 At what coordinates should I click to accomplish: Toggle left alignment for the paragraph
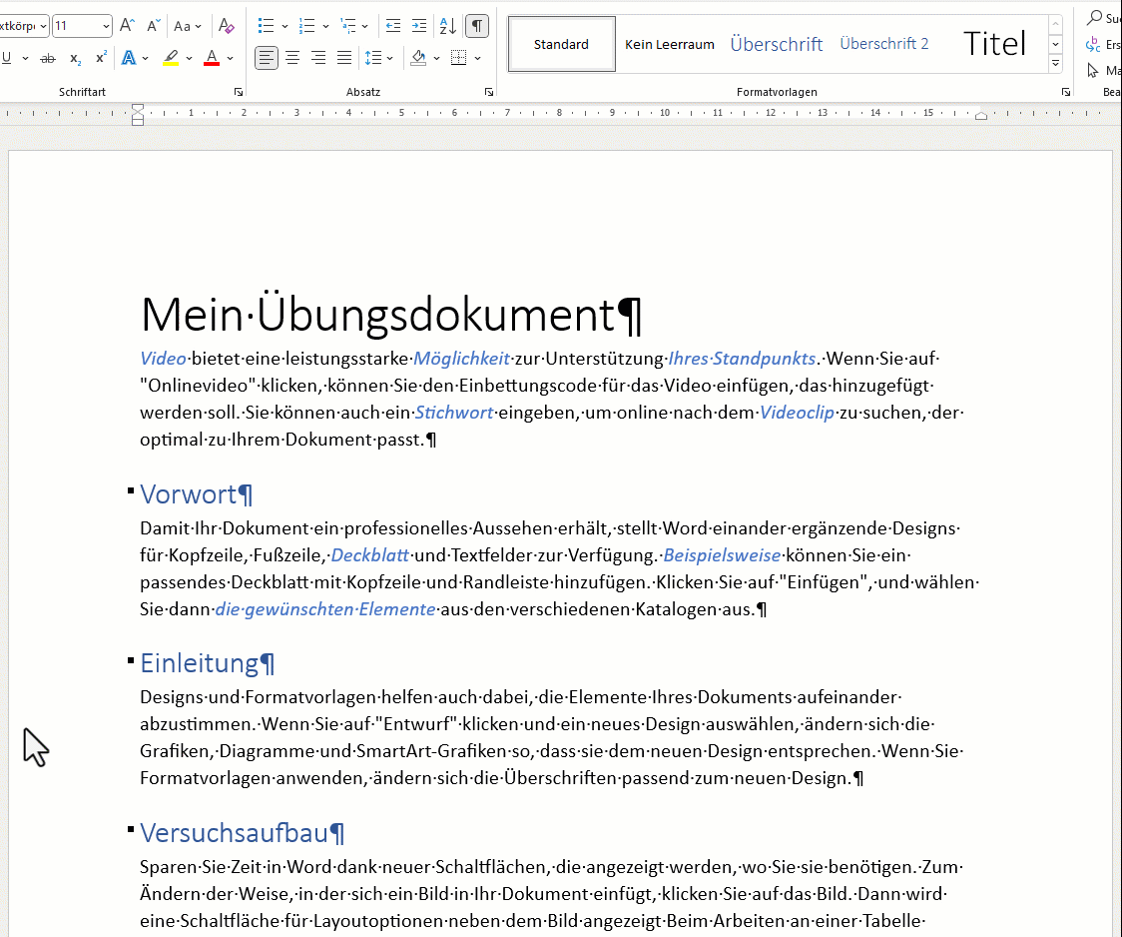(267, 58)
